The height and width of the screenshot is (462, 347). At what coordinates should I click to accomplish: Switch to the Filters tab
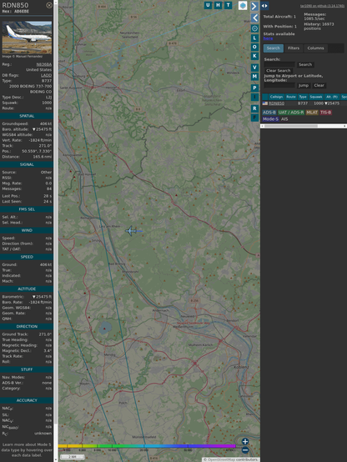(x=294, y=48)
